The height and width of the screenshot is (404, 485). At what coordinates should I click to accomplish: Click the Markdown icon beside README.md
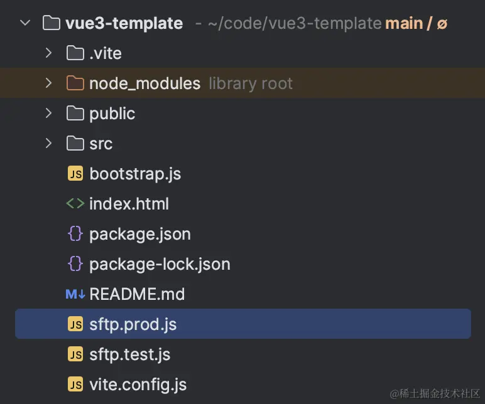coord(75,295)
